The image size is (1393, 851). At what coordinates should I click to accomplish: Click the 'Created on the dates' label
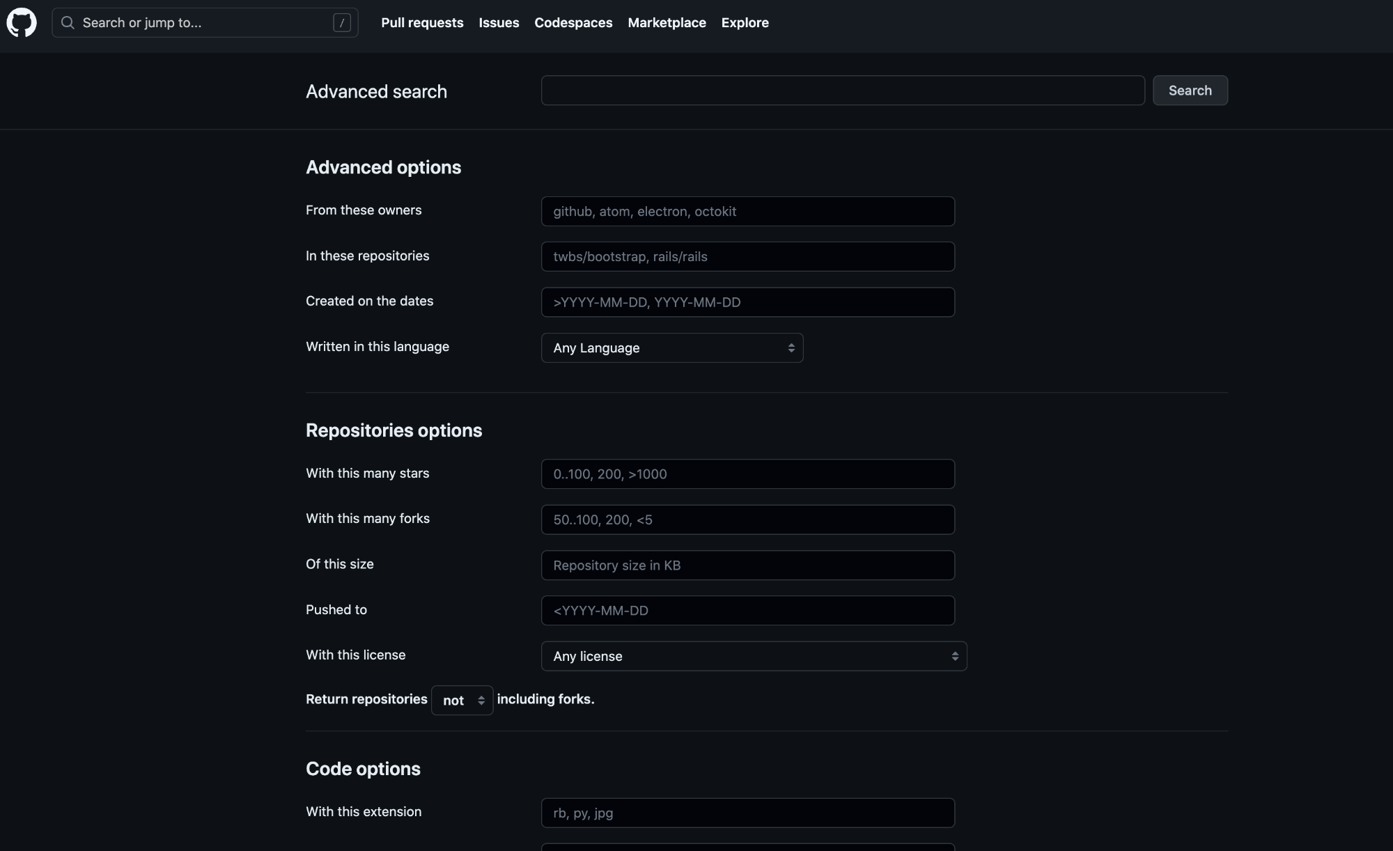[x=369, y=301]
